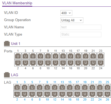The image size is (111, 104).
Task: Click LAG 1 port icon
Action: pyautogui.click(x=17, y=87)
